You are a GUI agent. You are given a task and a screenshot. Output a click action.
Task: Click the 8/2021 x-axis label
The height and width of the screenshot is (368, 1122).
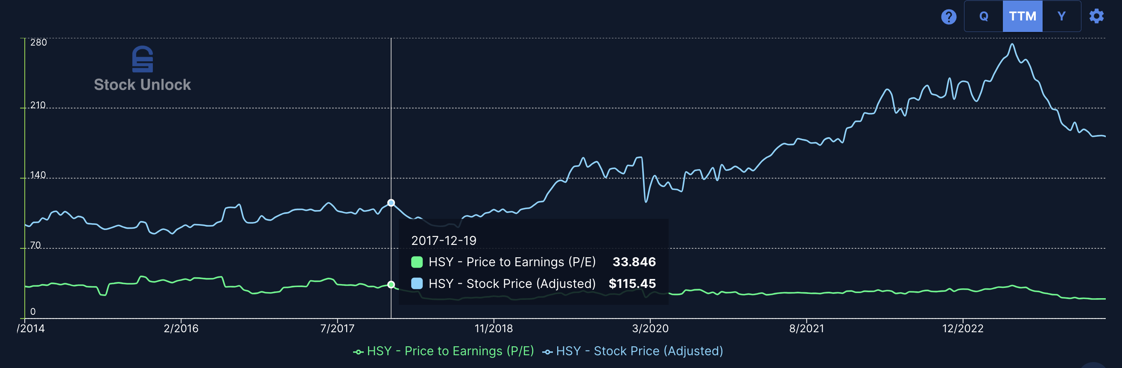point(806,328)
